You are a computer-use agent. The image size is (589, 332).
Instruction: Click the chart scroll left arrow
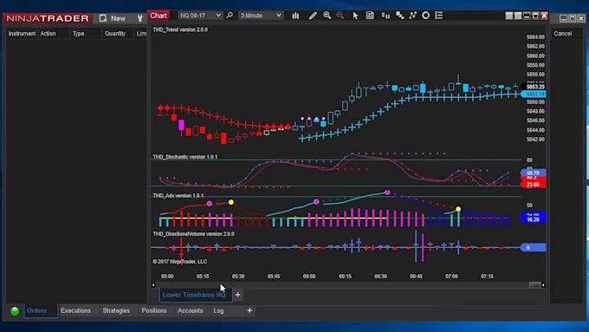click(153, 285)
